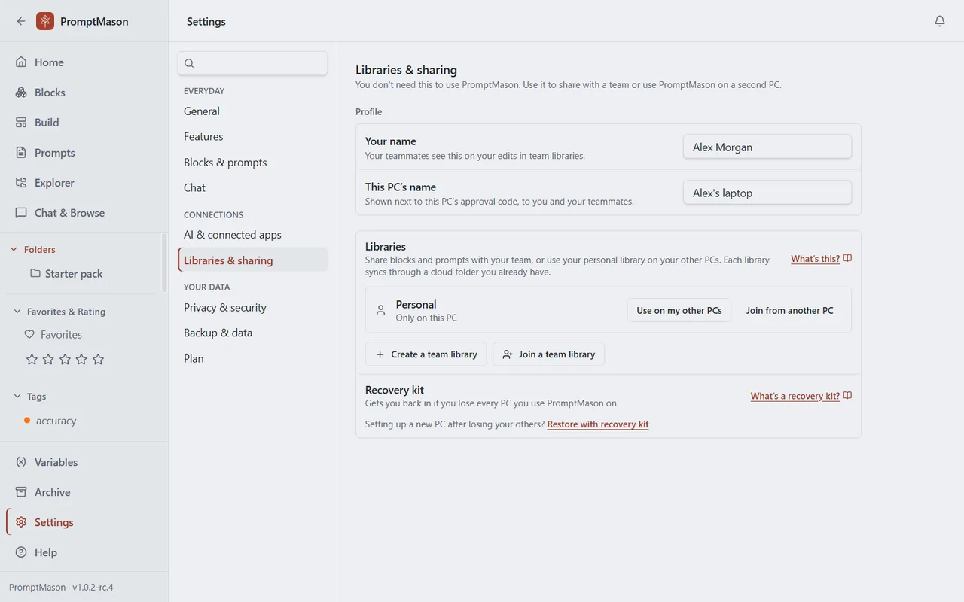Open Backup & data settings
Image resolution: width=964 pixels, height=602 pixels.
click(x=253, y=333)
